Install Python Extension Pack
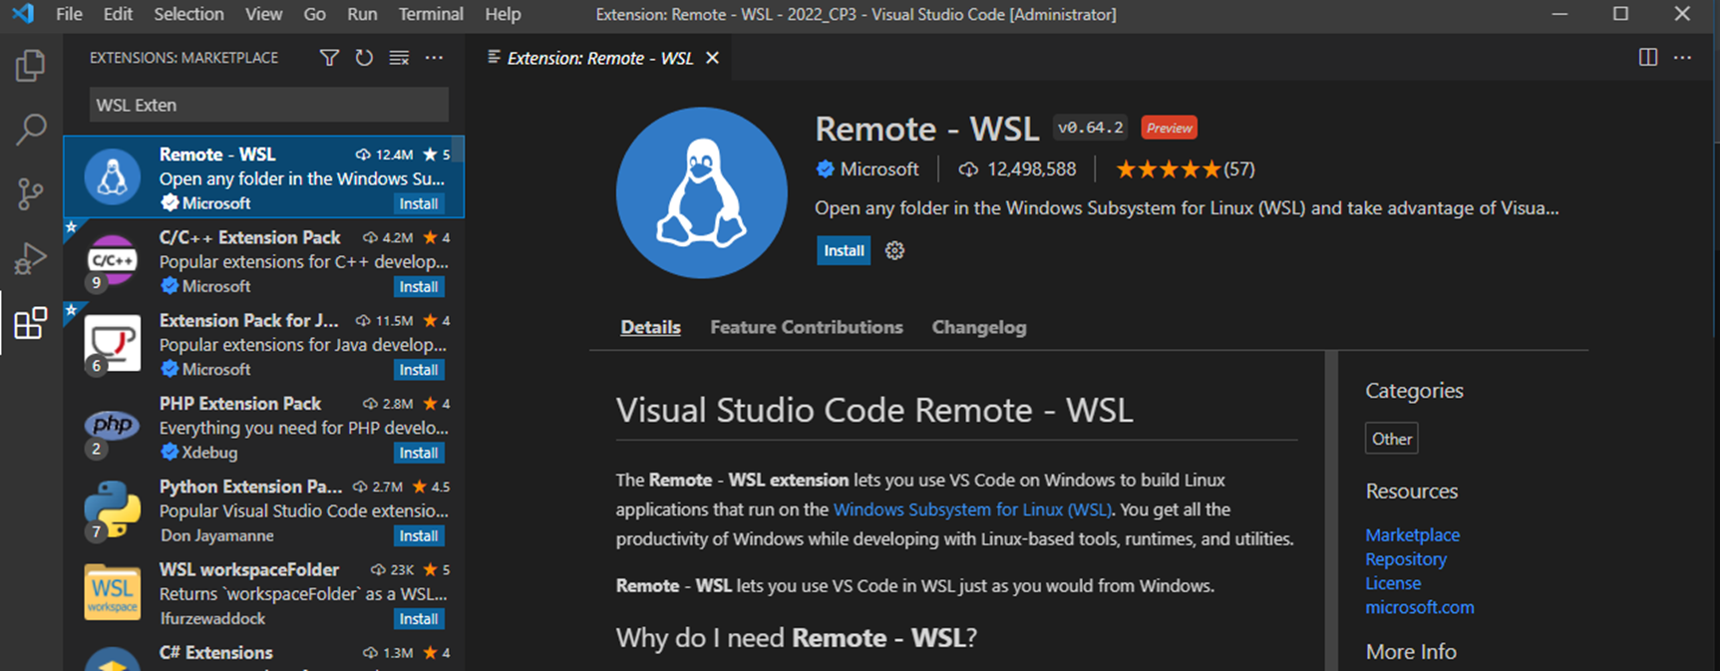 pyautogui.click(x=418, y=535)
